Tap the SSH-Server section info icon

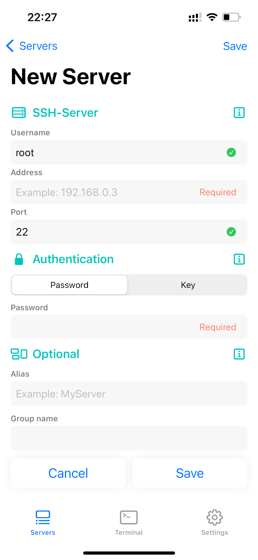(x=239, y=113)
